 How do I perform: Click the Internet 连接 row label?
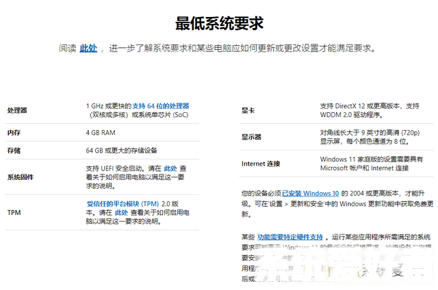click(x=261, y=163)
